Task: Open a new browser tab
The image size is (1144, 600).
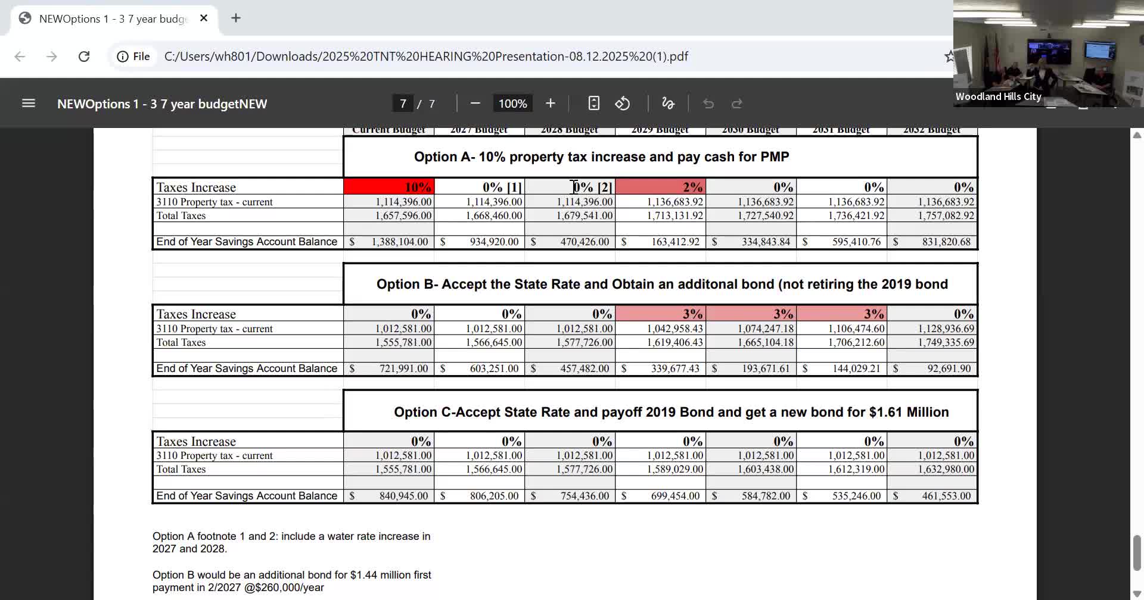Action: (x=236, y=18)
